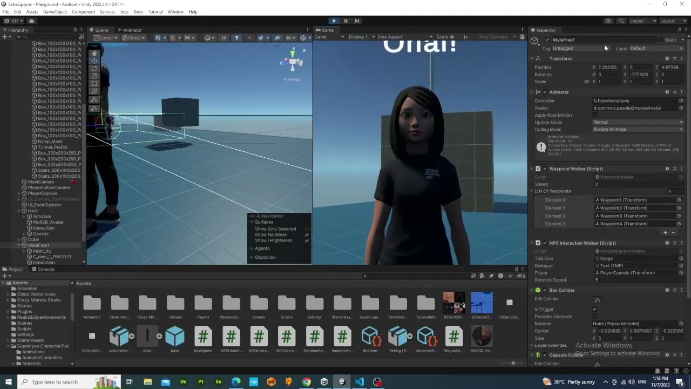This screenshot has height=389, width=691.
Task: Open the Play Focused dropdown in the Game view
Action: pyautogui.click(x=494, y=37)
